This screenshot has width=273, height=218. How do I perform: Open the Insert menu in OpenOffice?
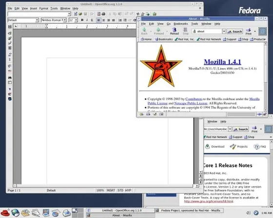tap(34, 8)
